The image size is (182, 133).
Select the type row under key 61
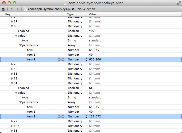(x=91, y=98)
